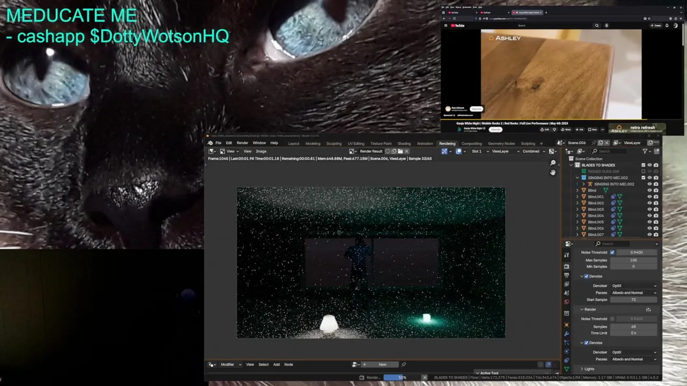Open image folder icon next to Render Result
Screen dimensions: 687x386
tap(400, 151)
